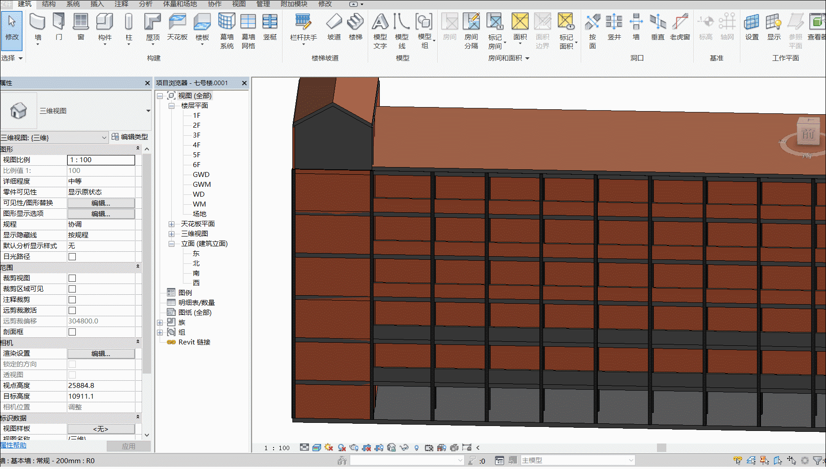This screenshot has height=469, width=826.
Task: Expand the 3D Views (三维视图) tree node
Action: (171, 234)
